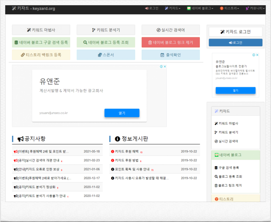Click the sidebar 네이버 블로그 section header
This screenshot has height=222, width=271.
pyautogui.click(x=236, y=155)
